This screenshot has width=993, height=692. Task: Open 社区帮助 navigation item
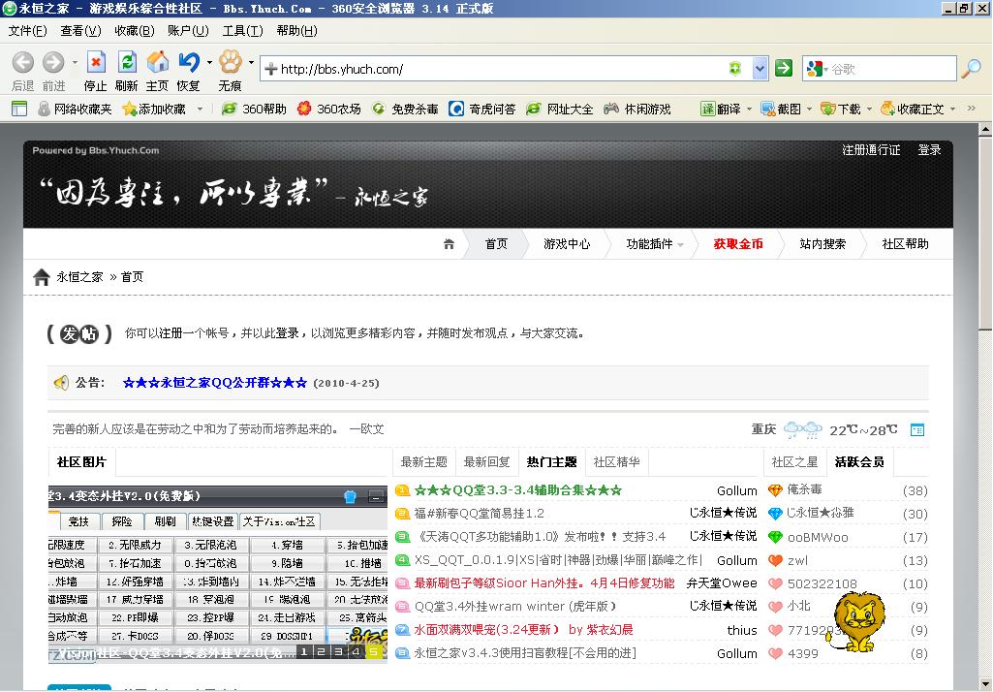(x=905, y=244)
